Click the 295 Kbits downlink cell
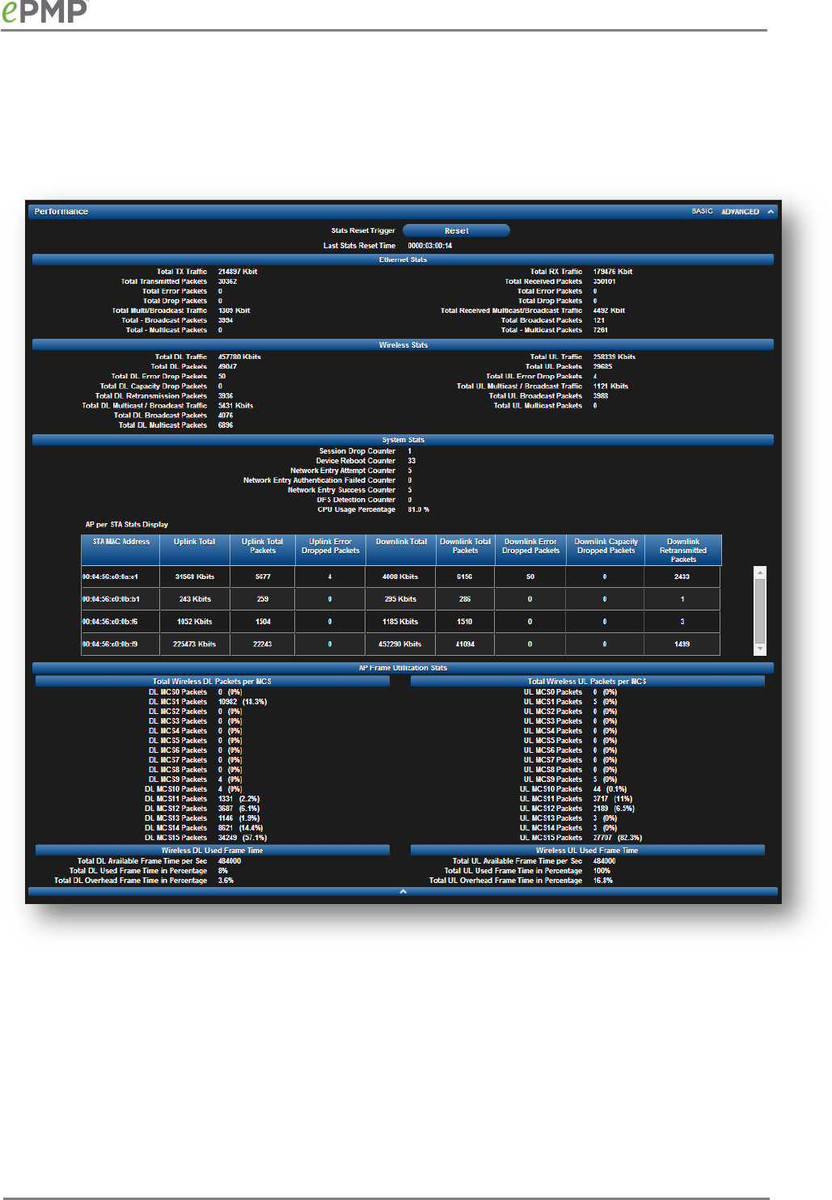 [400, 599]
